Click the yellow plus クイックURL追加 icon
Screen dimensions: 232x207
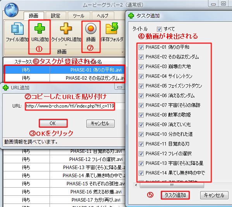click(66, 28)
